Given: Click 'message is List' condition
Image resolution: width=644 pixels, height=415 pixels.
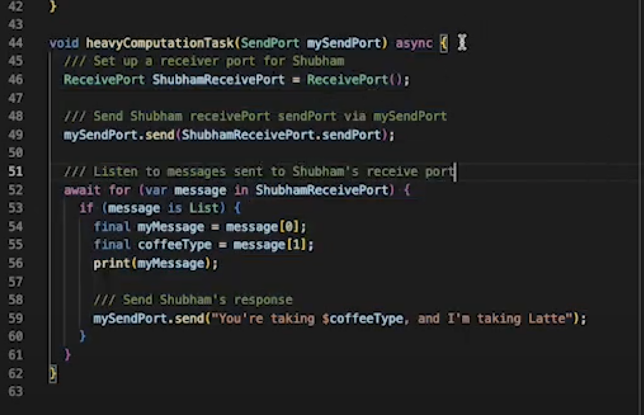Looking at the screenshot, I should coord(163,208).
